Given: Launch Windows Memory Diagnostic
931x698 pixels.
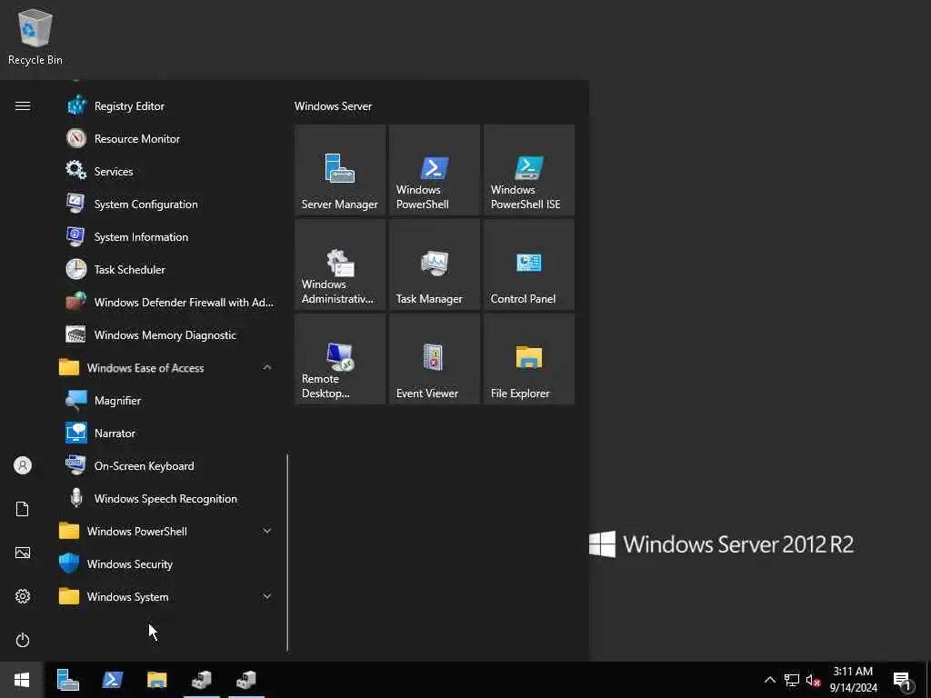Looking at the screenshot, I should (x=166, y=334).
